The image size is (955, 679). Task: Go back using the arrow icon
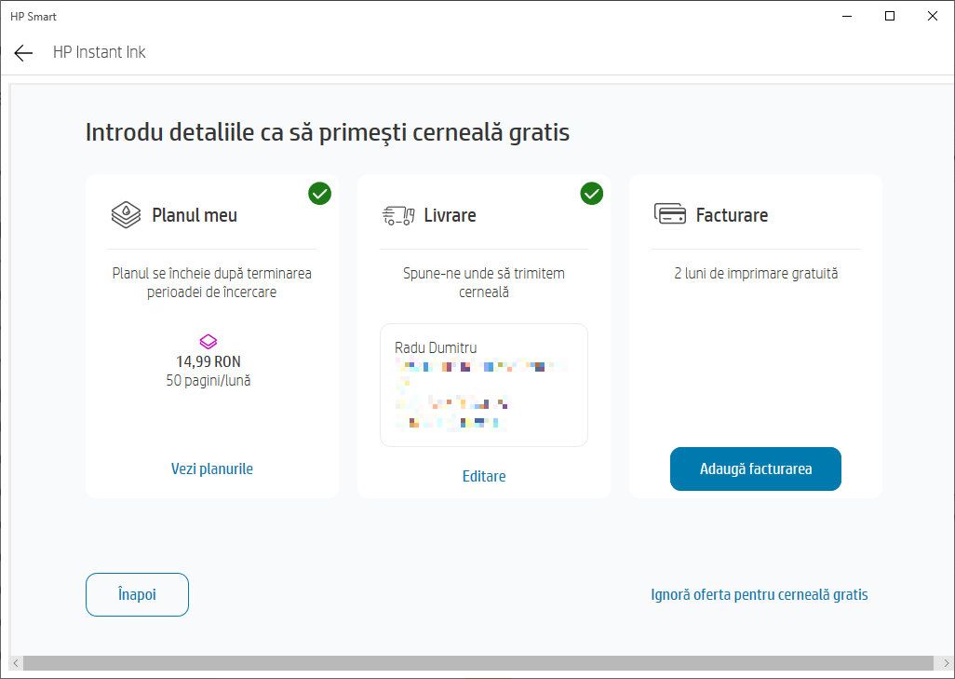pyautogui.click(x=23, y=53)
